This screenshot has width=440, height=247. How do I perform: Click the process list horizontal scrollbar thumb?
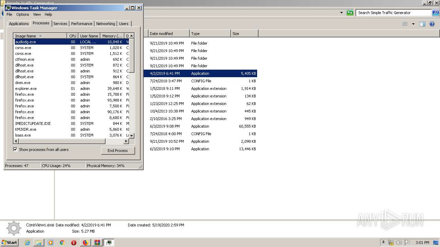pyautogui.click(x=62, y=141)
